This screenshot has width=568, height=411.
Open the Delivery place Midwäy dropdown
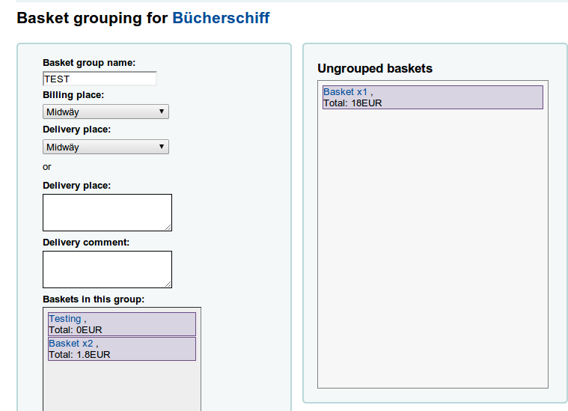click(x=106, y=147)
